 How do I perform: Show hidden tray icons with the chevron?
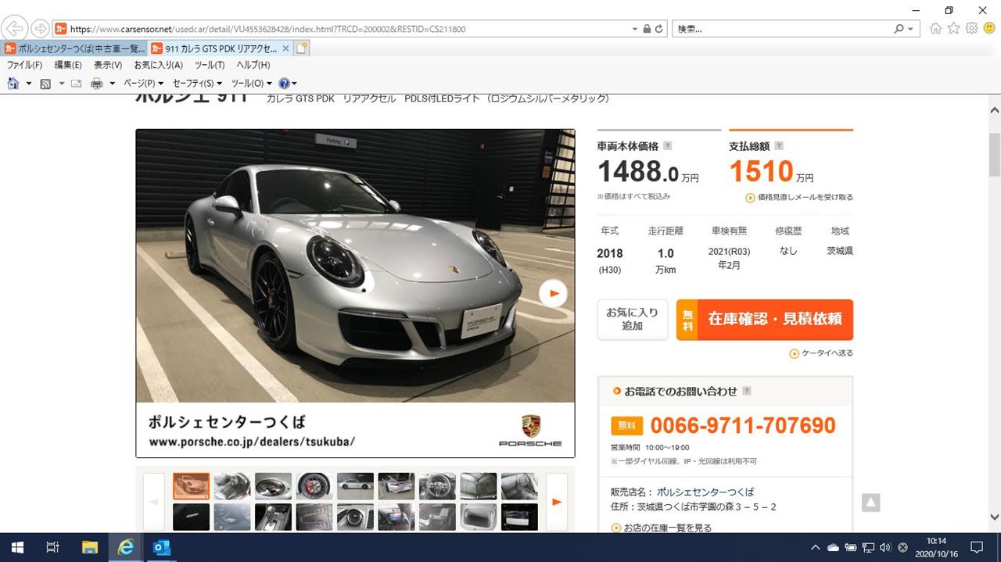(815, 547)
